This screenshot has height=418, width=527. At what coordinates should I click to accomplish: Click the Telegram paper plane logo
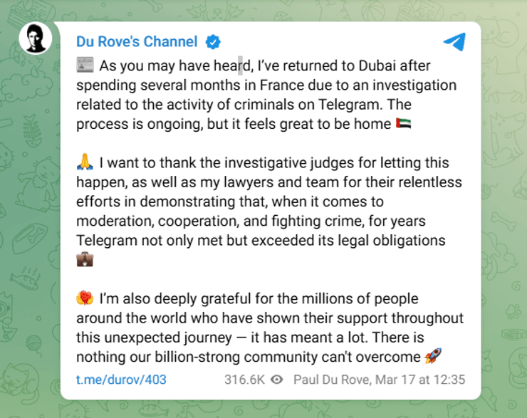[x=454, y=42]
